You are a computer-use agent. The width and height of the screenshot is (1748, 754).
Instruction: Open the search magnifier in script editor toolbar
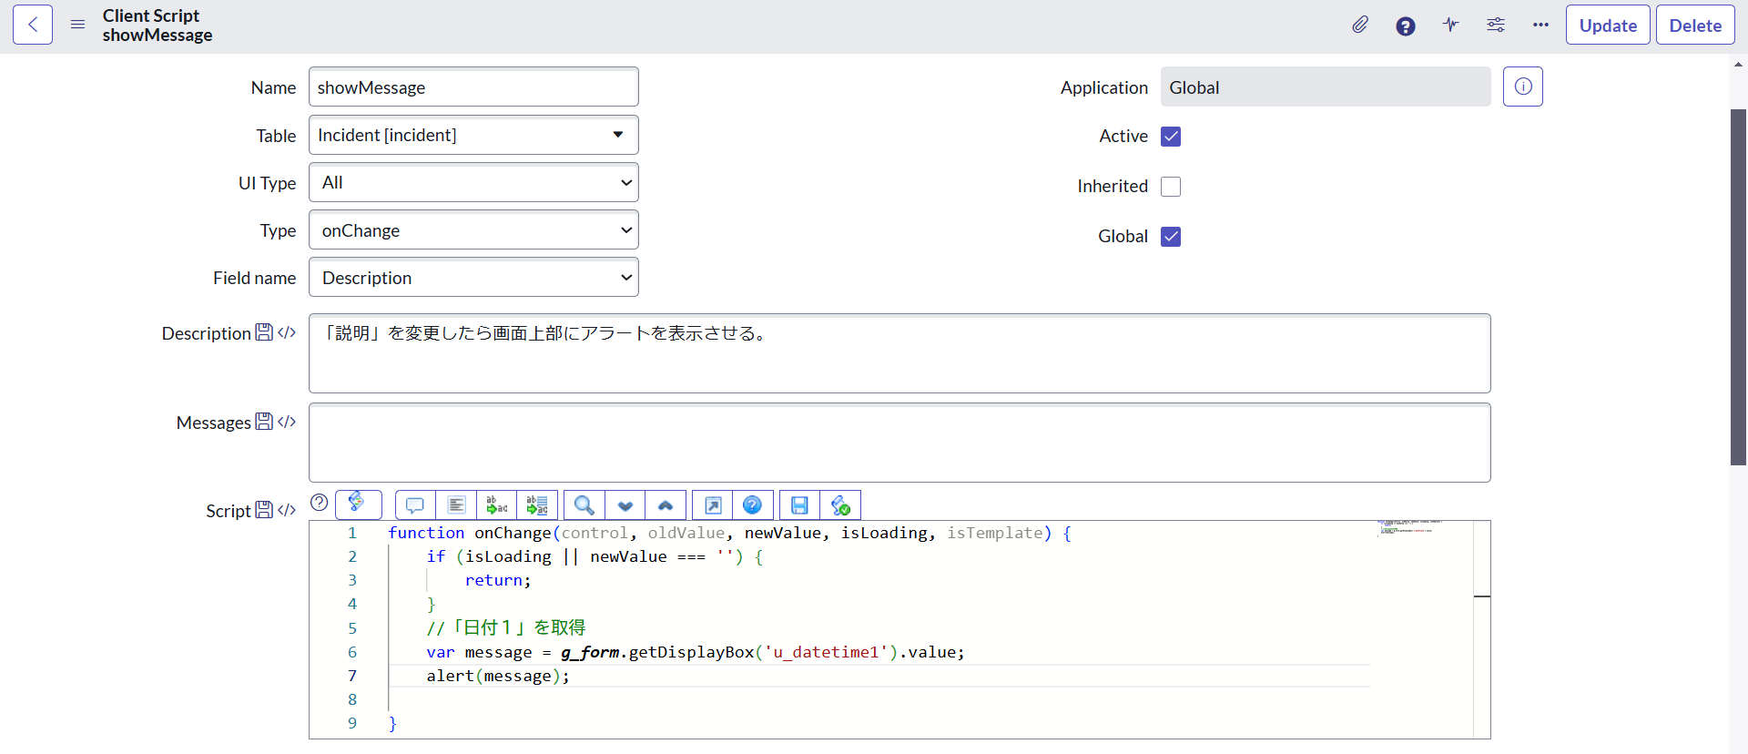(584, 505)
